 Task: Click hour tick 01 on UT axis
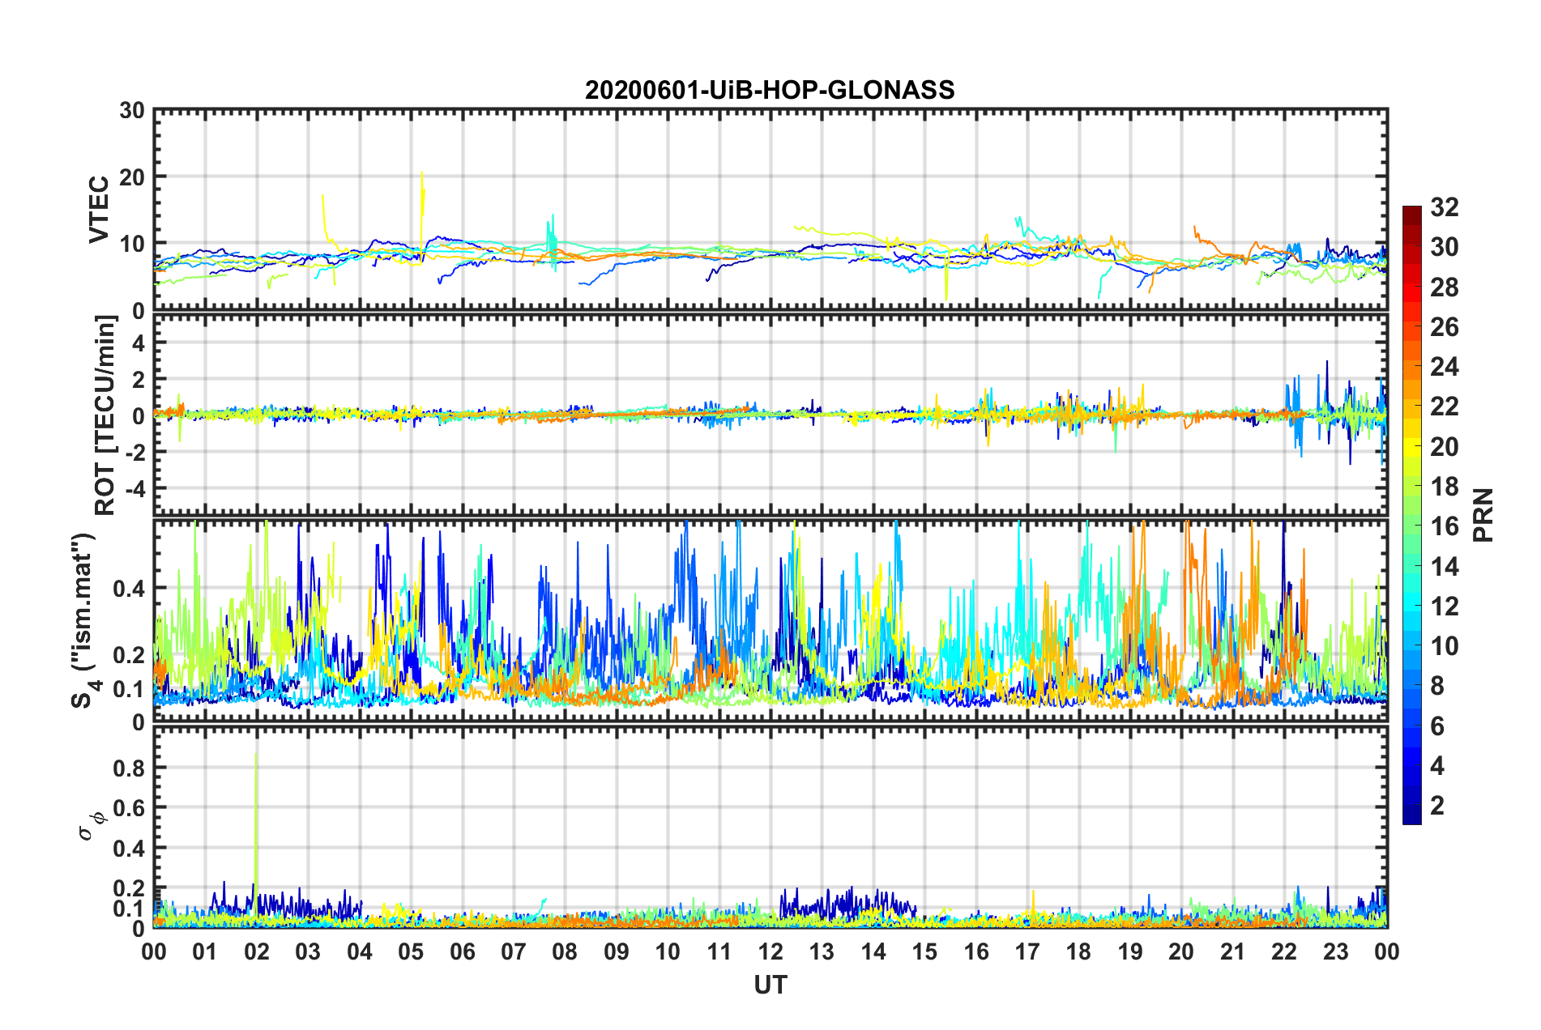[205, 951]
